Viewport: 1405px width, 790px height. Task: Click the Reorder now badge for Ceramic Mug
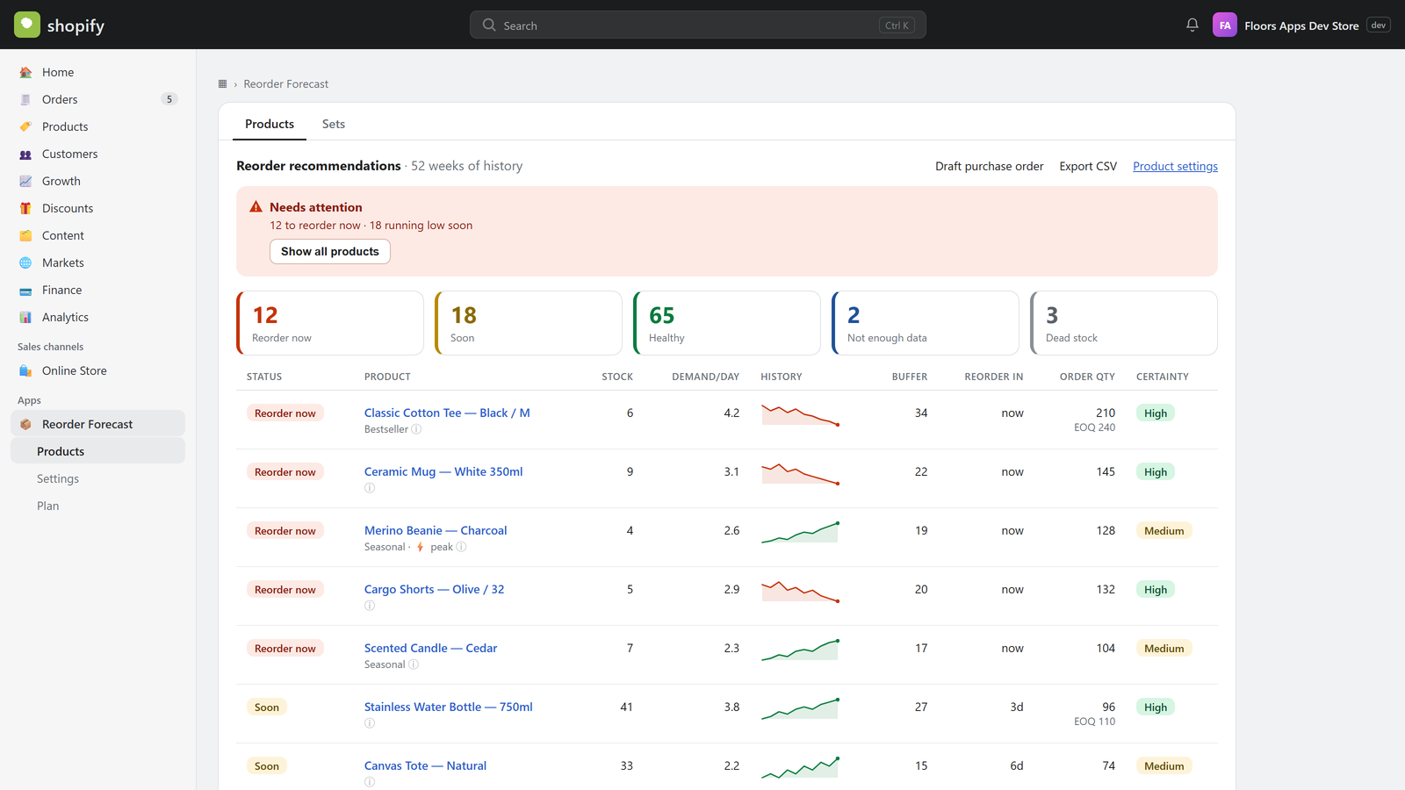click(x=285, y=472)
